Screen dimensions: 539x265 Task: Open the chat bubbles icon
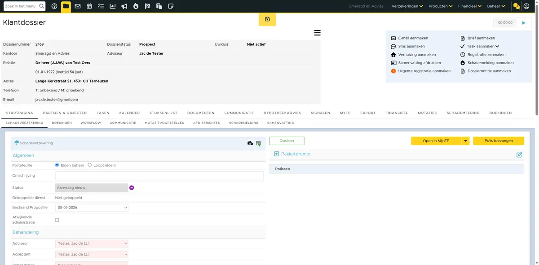[516, 6]
